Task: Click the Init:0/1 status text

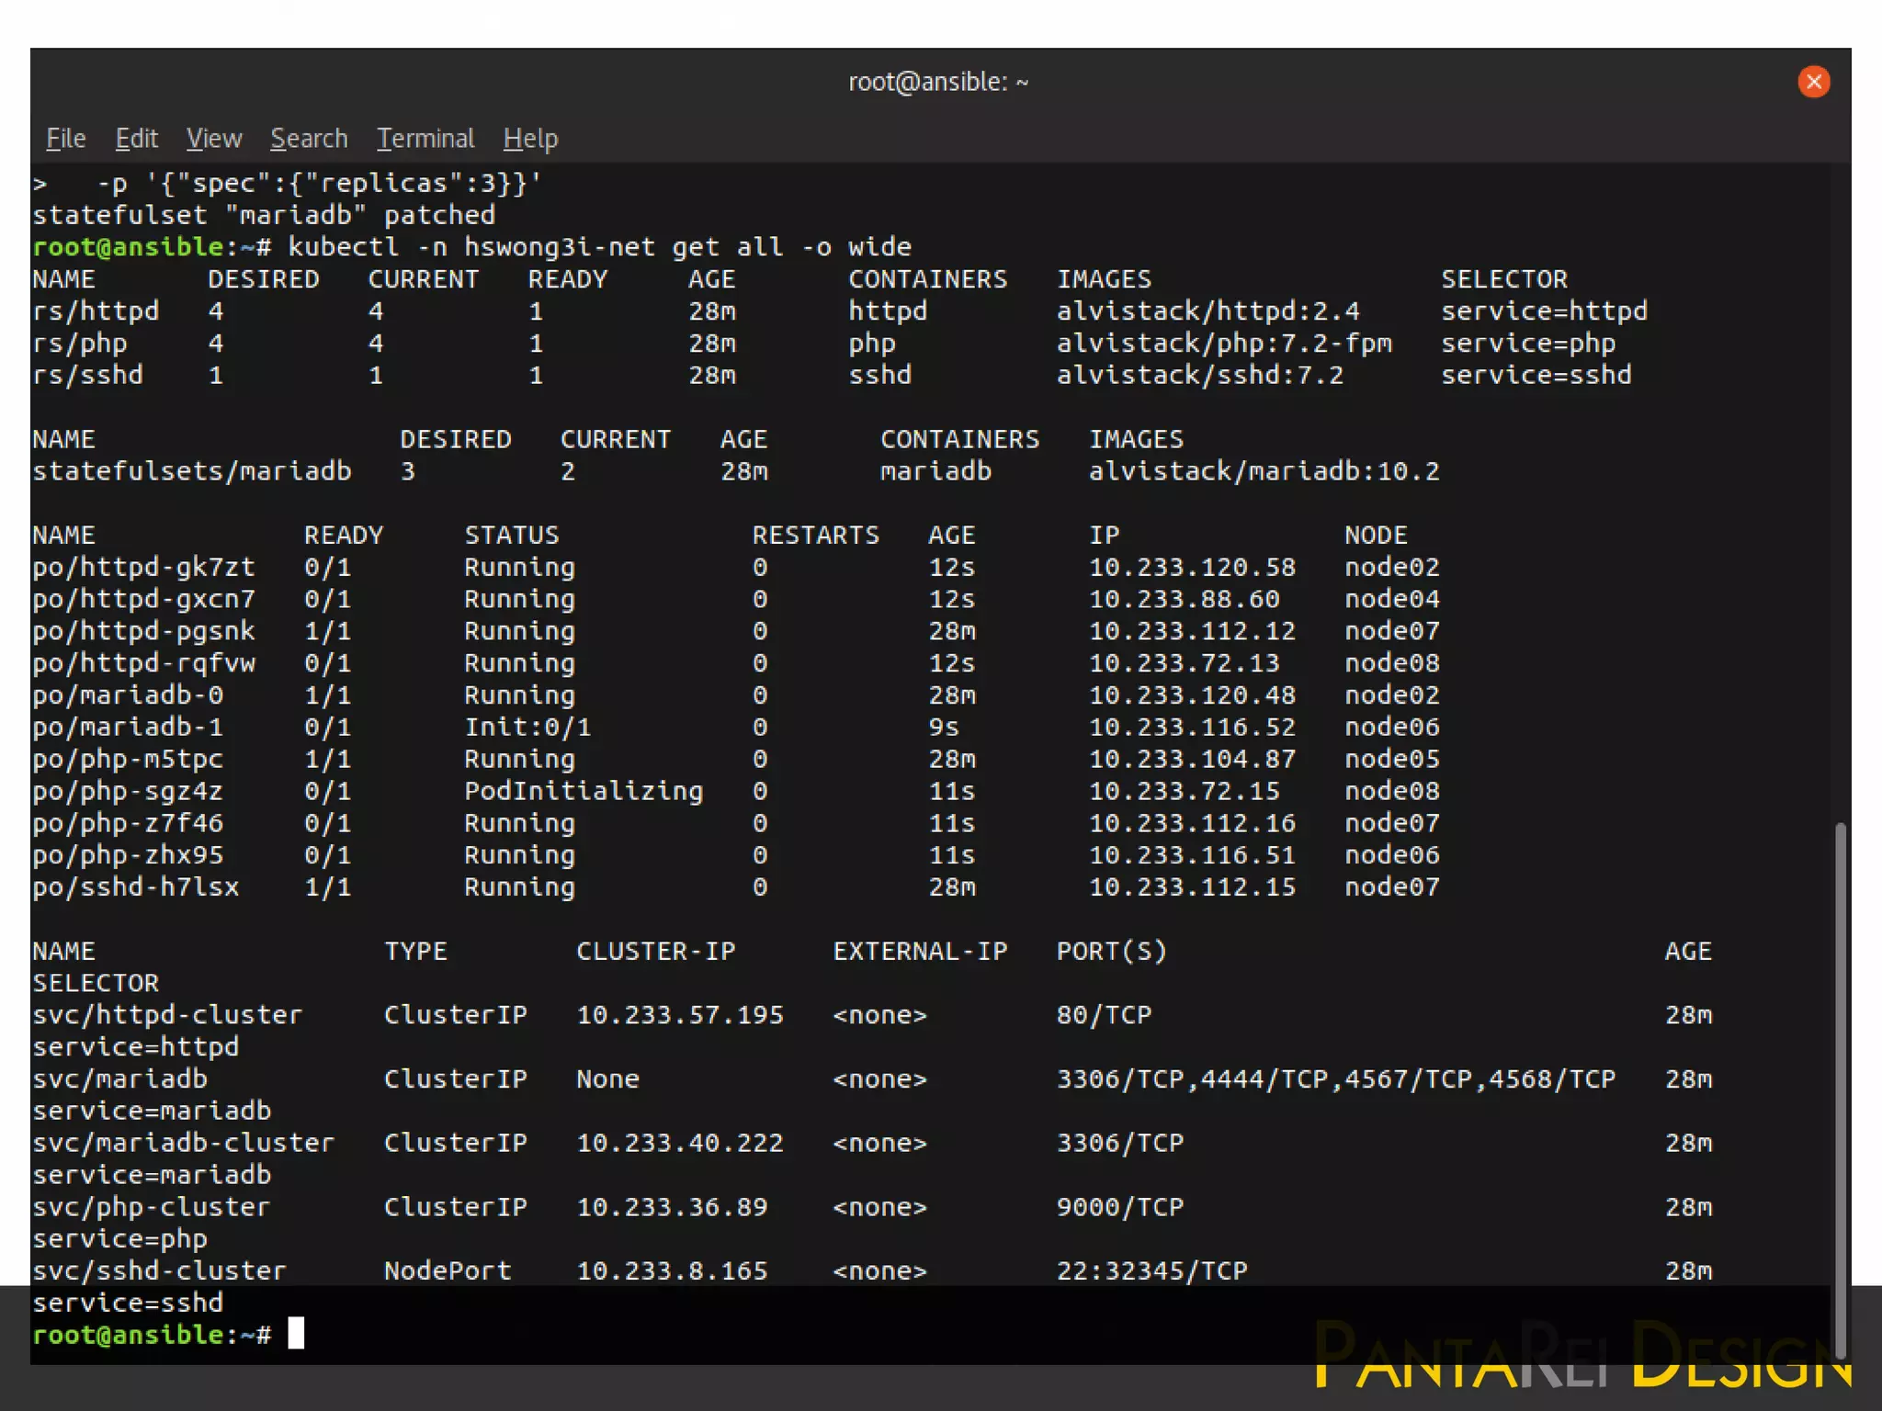Action: click(x=527, y=728)
